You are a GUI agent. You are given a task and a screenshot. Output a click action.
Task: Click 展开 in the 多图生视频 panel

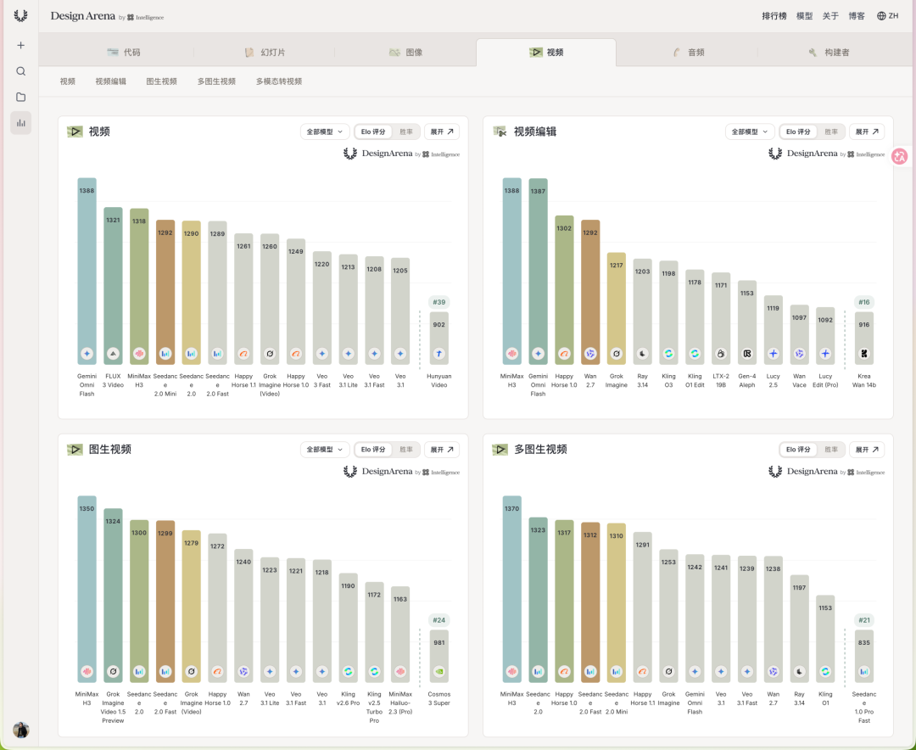click(867, 450)
